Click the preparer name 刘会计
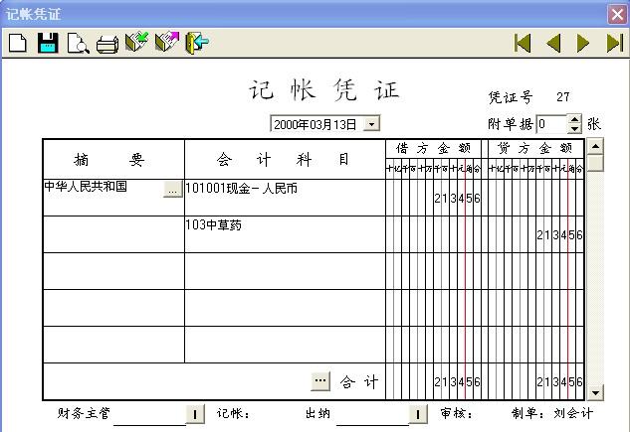The image size is (630, 432). [573, 413]
